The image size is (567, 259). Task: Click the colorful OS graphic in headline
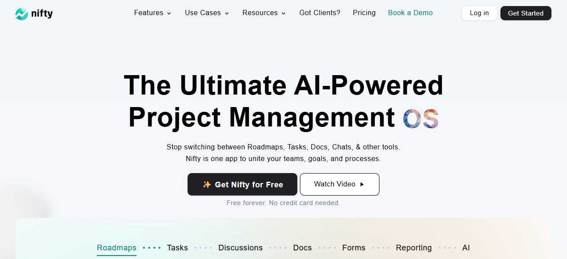pos(421,118)
